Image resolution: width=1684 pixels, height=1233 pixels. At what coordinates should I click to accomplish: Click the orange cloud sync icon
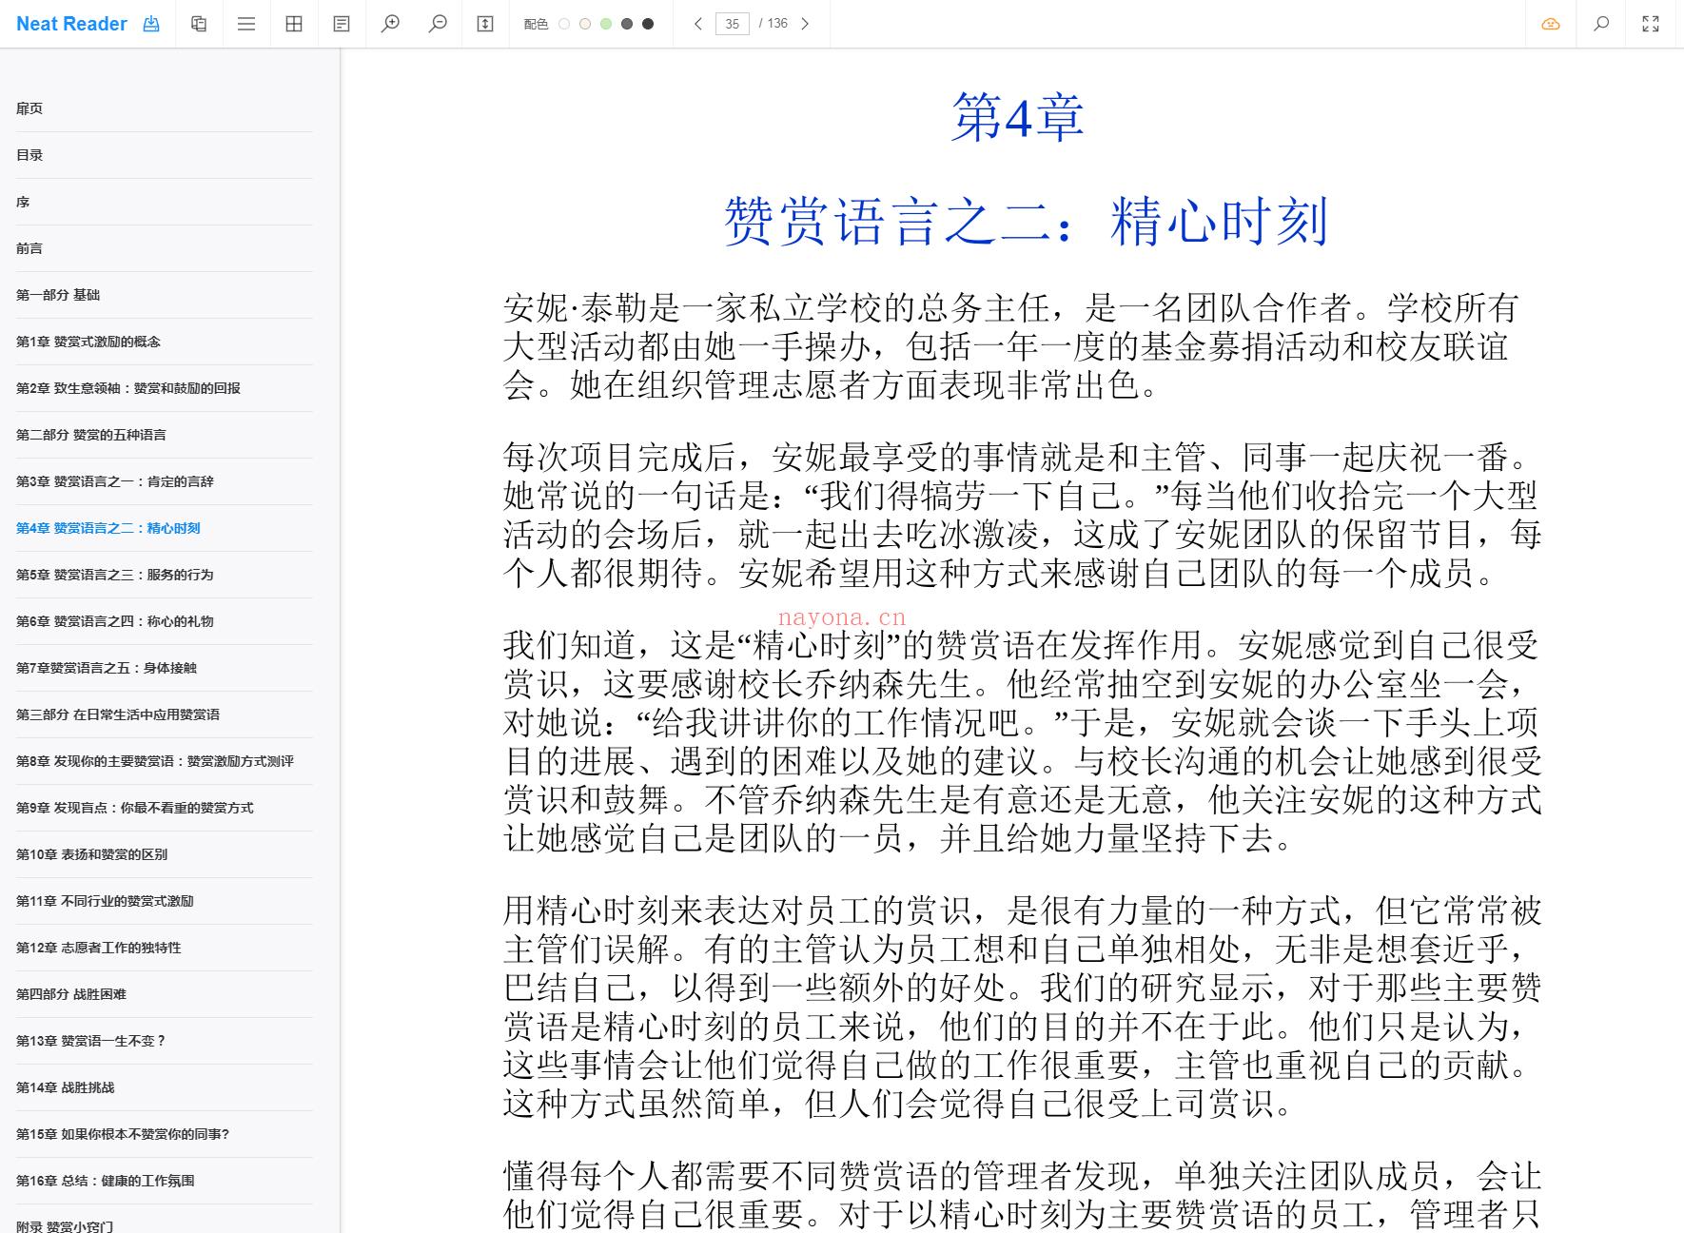(x=1551, y=24)
